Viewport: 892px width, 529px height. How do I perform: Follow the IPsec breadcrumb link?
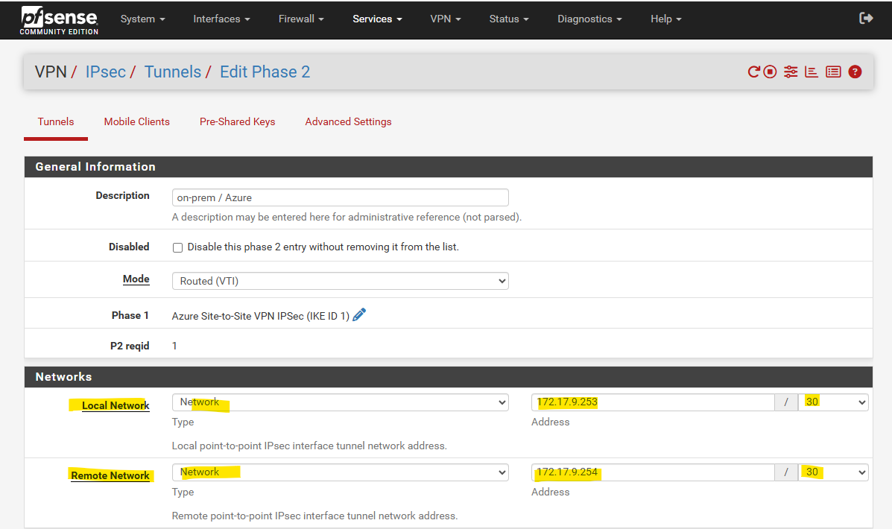pos(106,72)
